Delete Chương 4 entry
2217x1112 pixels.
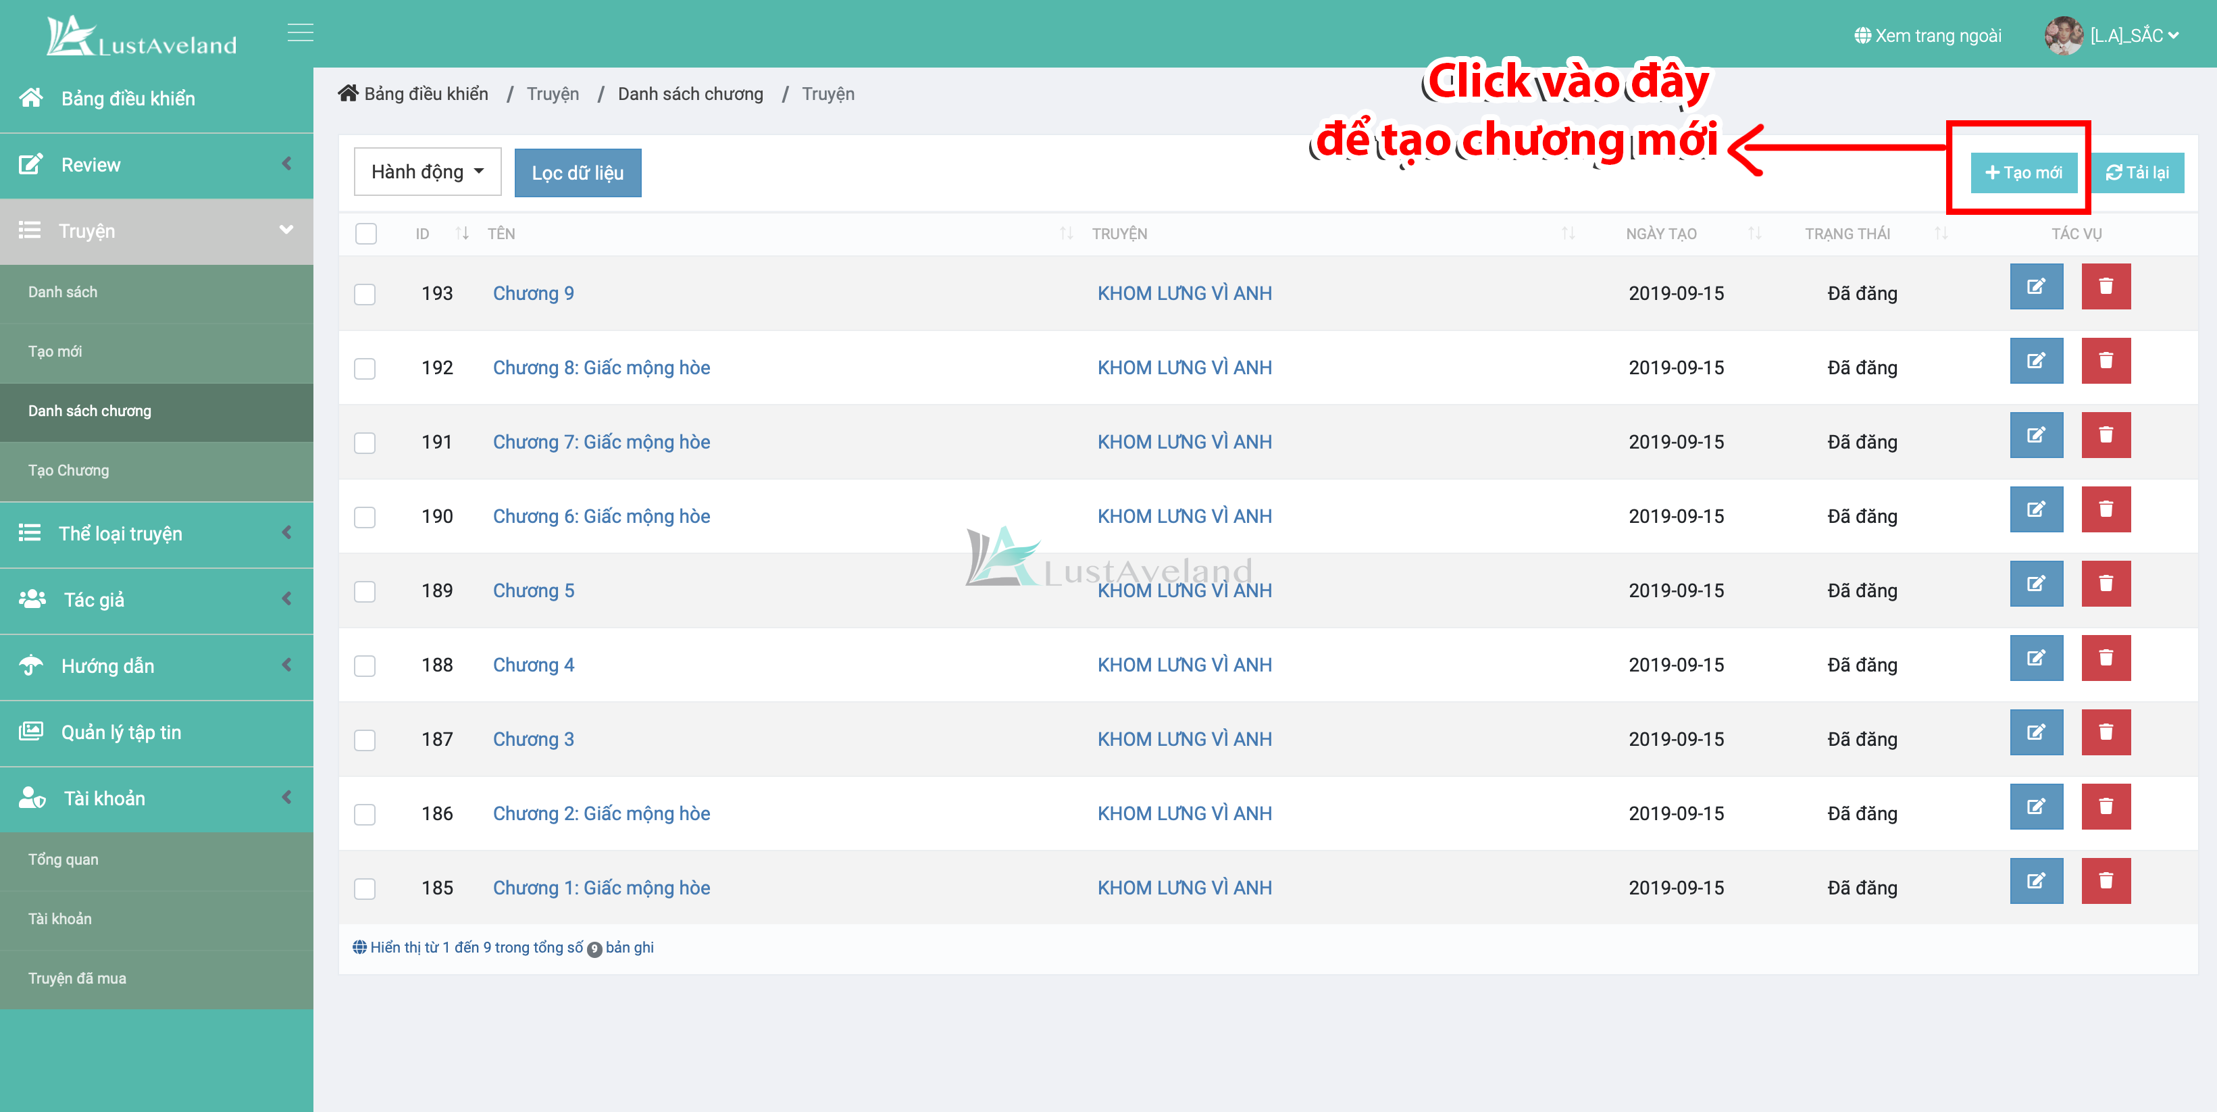pos(2106,657)
